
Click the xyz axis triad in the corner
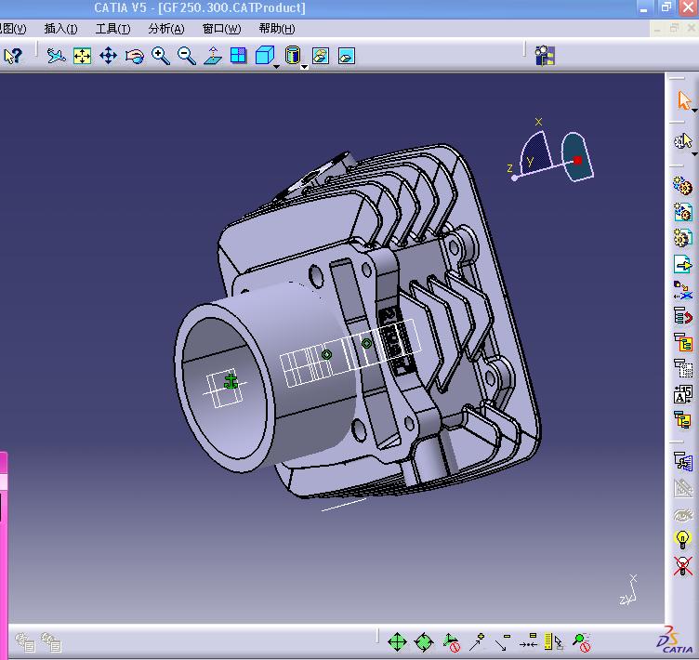628,590
